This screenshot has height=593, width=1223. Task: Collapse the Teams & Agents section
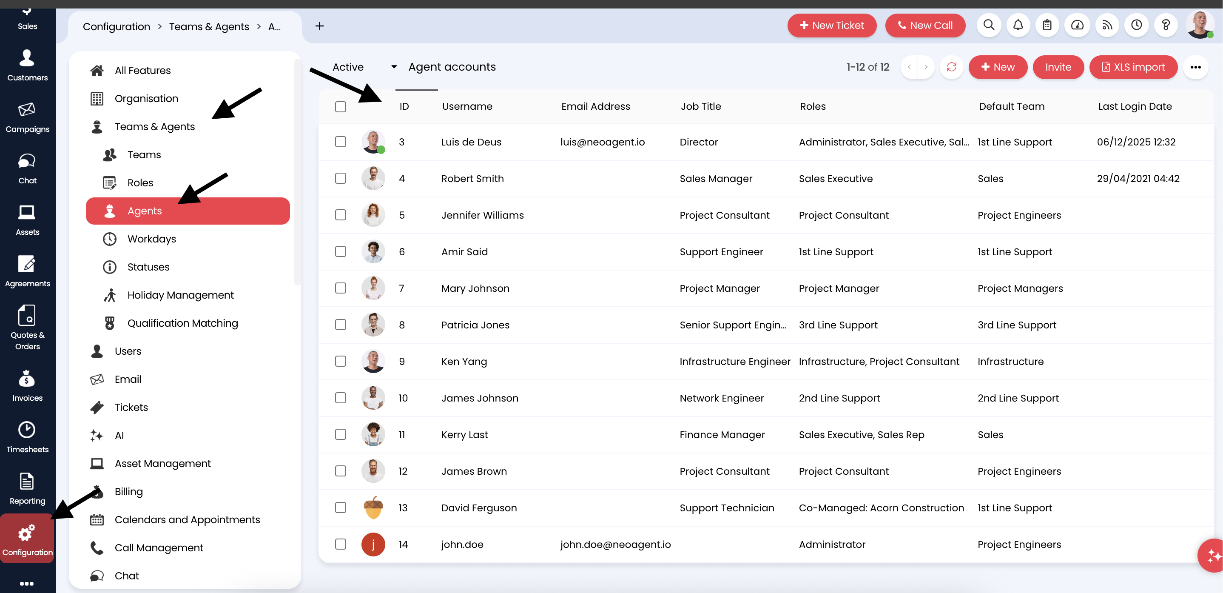pyautogui.click(x=154, y=126)
